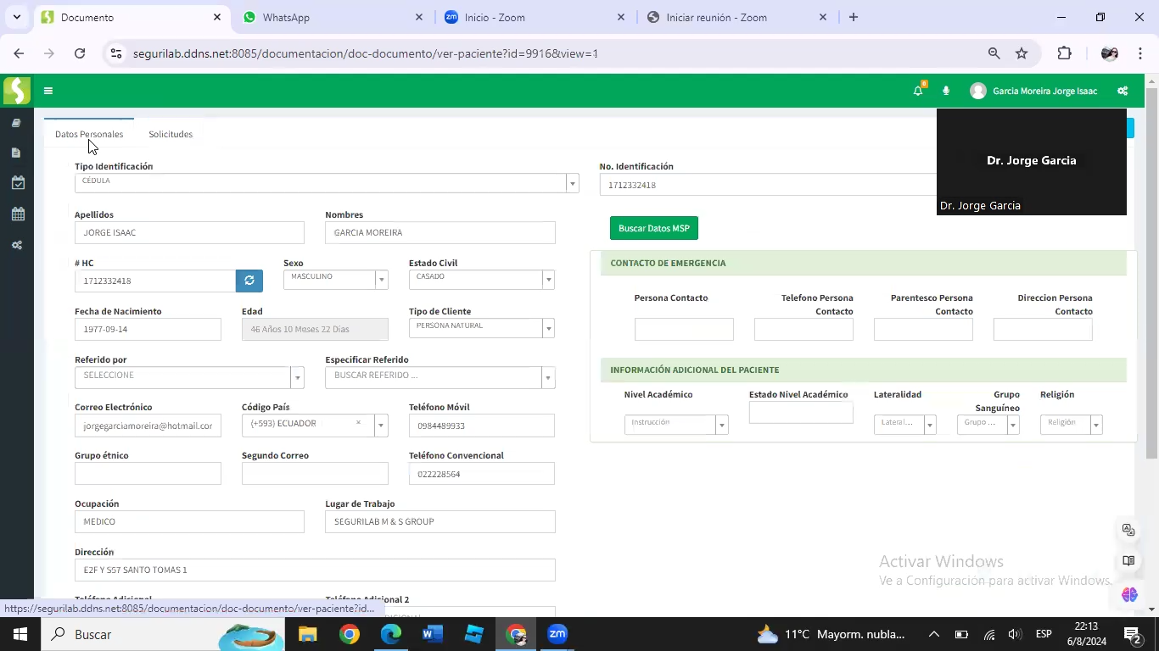Open the gears icon in left sidebar
This screenshot has height=651, width=1159.
pyautogui.click(x=17, y=245)
